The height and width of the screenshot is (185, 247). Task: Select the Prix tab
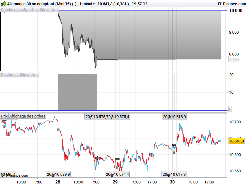4,116
